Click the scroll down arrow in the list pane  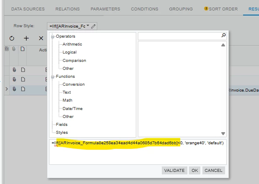[x=223, y=133]
